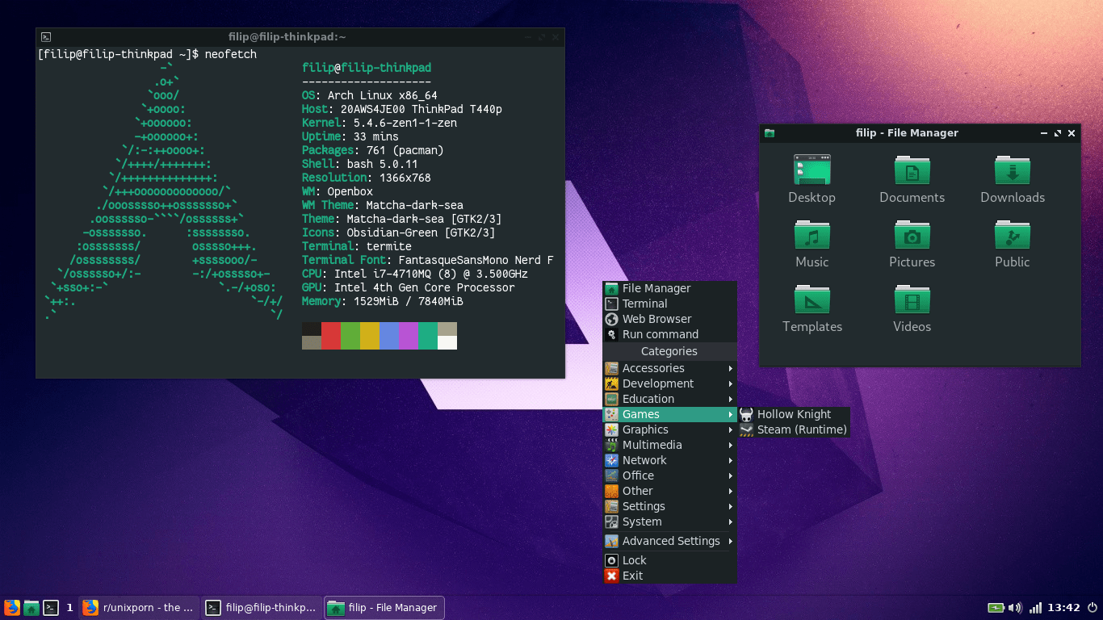Select the Music folder icon

[812, 234]
